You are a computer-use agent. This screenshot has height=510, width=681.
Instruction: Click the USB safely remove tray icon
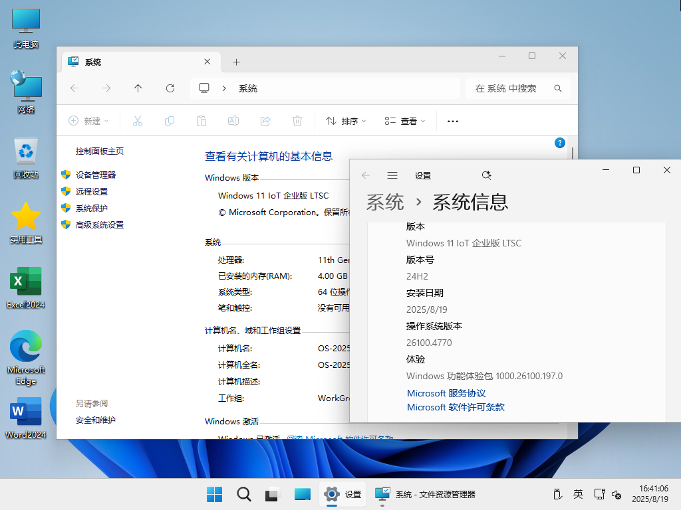pyautogui.click(x=558, y=494)
